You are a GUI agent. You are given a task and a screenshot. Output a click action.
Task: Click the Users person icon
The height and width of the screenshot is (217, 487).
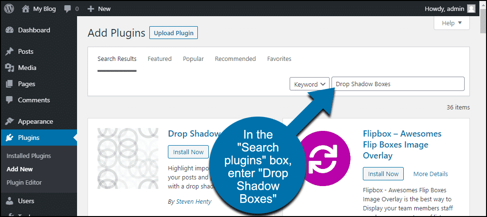(x=10, y=201)
